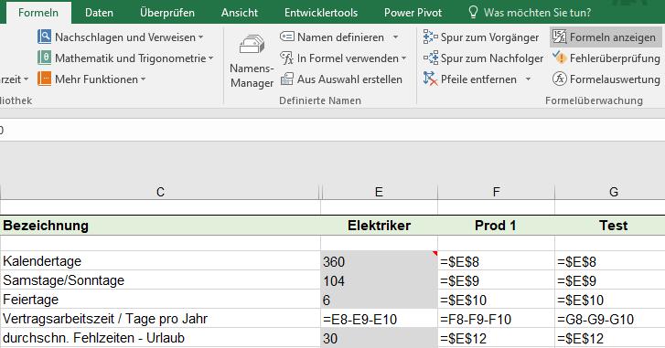This screenshot has height=348, width=665.
Task: Expand Mathematik und Trigonometrie dropdown
Action: point(210,58)
